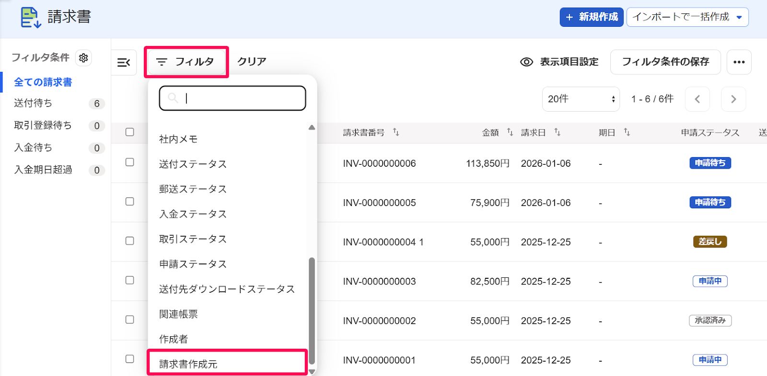The image size is (767, 376).
Task: Go to the previous page arrow
Action: (x=697, y=99)
